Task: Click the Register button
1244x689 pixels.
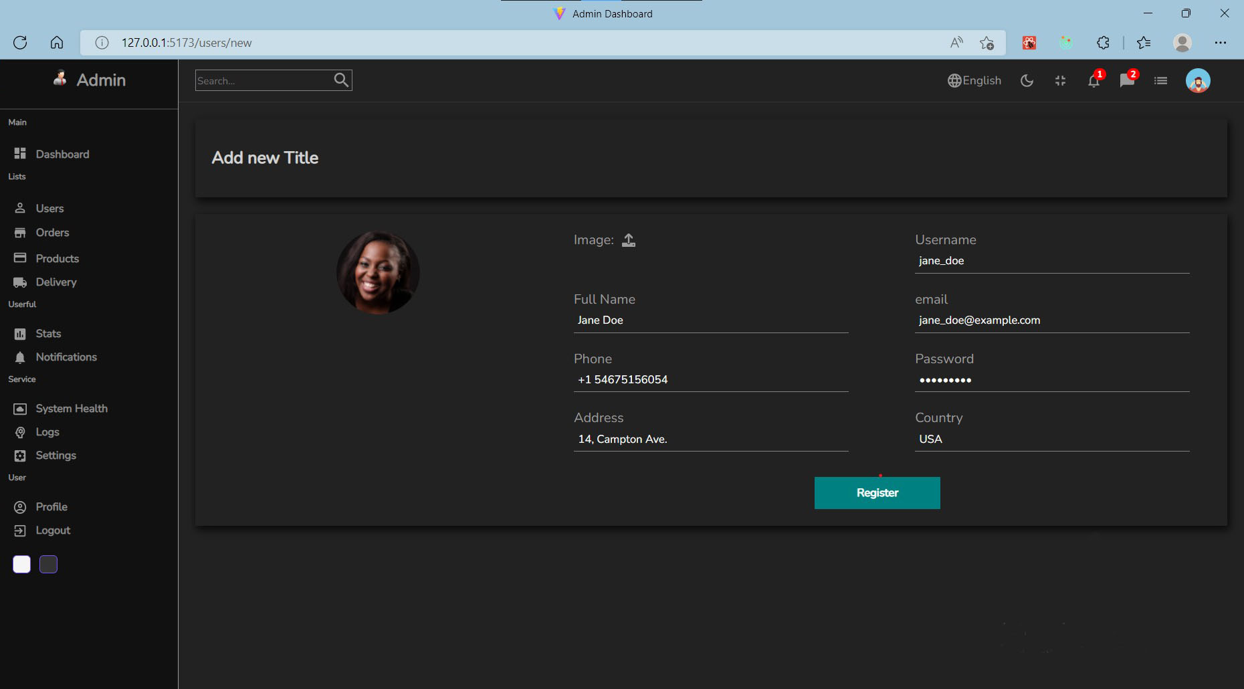Action: click(877, 493)
